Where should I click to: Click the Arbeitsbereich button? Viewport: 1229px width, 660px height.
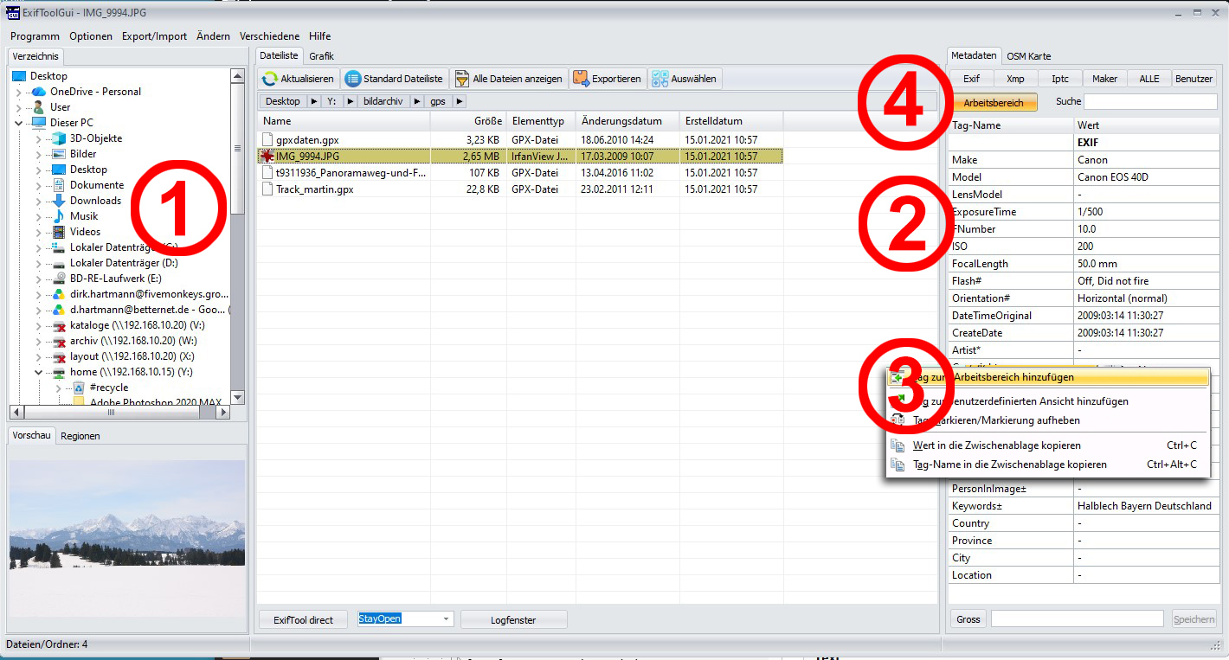(x=994, y=102)
